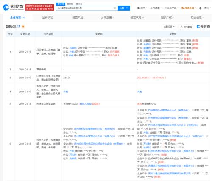The image size is (212, 181).
Task: Open the user account dropdown
Action: tap(207, 8)
